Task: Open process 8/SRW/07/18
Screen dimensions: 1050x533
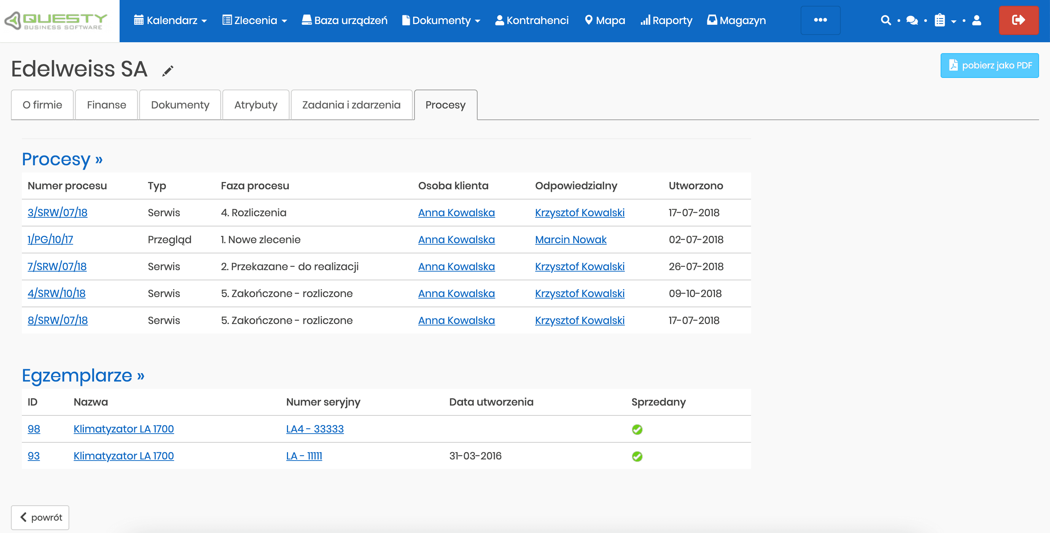Action: [58, 320]
